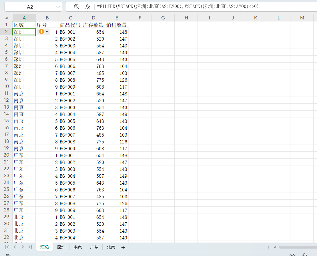317x256 pixels.
Task: Select column A header
Action: coord(24,18)
